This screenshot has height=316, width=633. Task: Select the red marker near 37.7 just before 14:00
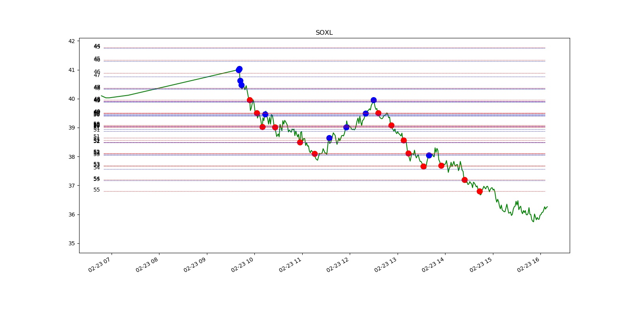441,166
